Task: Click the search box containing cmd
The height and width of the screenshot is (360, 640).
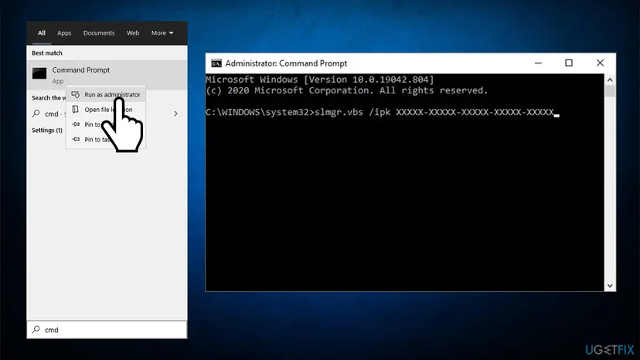Action: pyautogui.click(x=107, y=329)
